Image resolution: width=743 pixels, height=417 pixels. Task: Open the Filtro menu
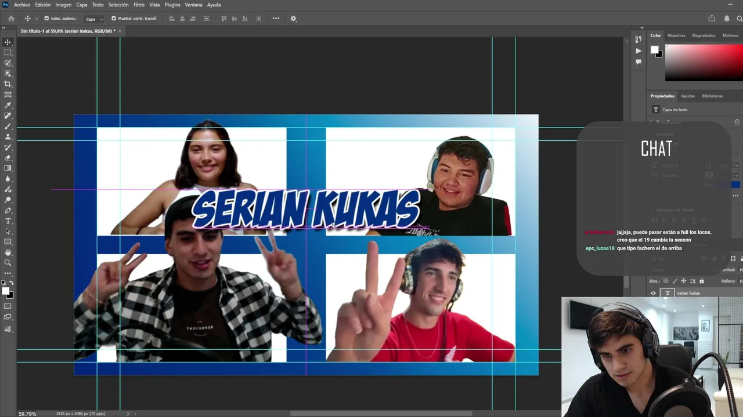pos(139,5)
